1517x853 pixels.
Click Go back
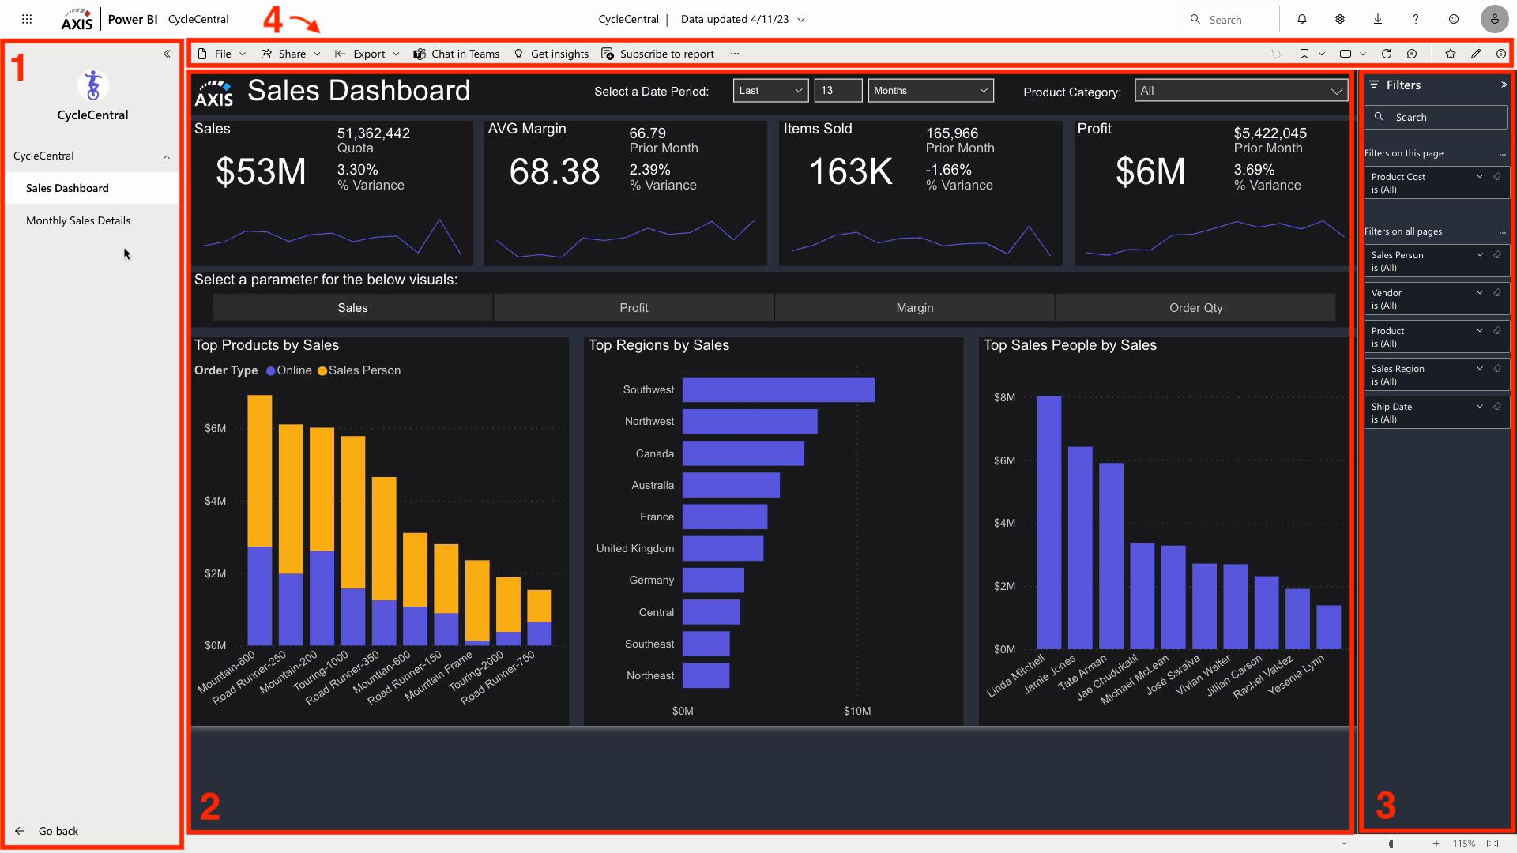47,831
